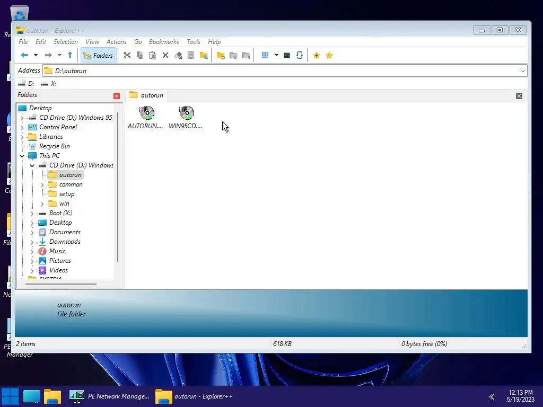The width and height of the screenshot is (543, 407).
Task: Open the Tools menu
Action: click(x=193, y=41)
